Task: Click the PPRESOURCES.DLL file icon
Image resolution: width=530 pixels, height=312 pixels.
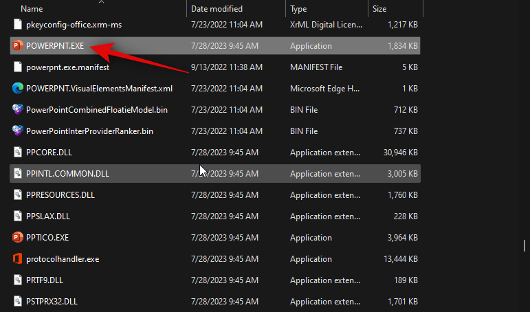Action: pos(18,194)
